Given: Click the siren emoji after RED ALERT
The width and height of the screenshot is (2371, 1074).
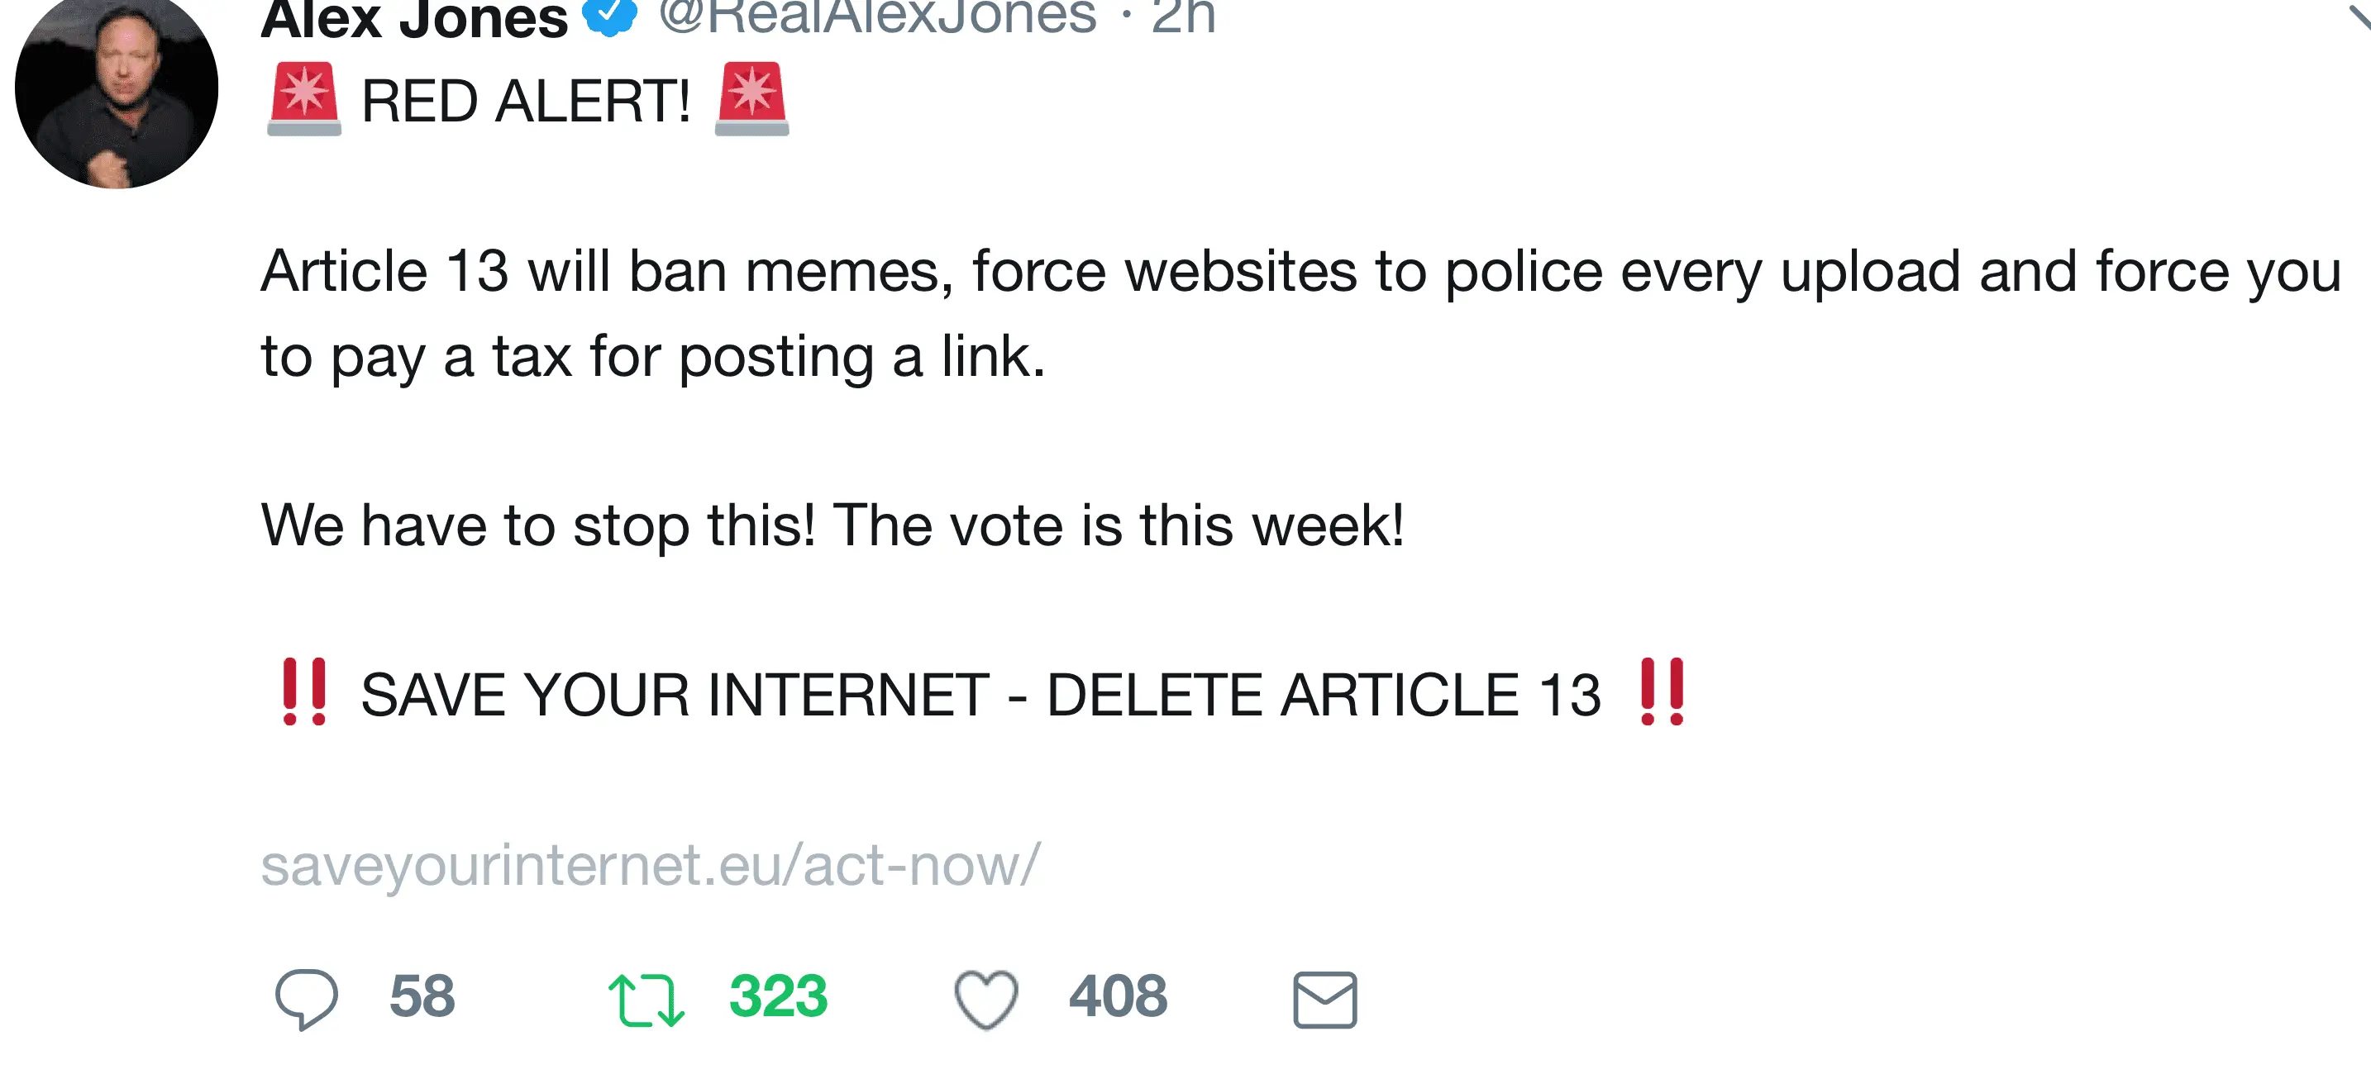Looking at the screenshot, I should (x=752, y=99).
